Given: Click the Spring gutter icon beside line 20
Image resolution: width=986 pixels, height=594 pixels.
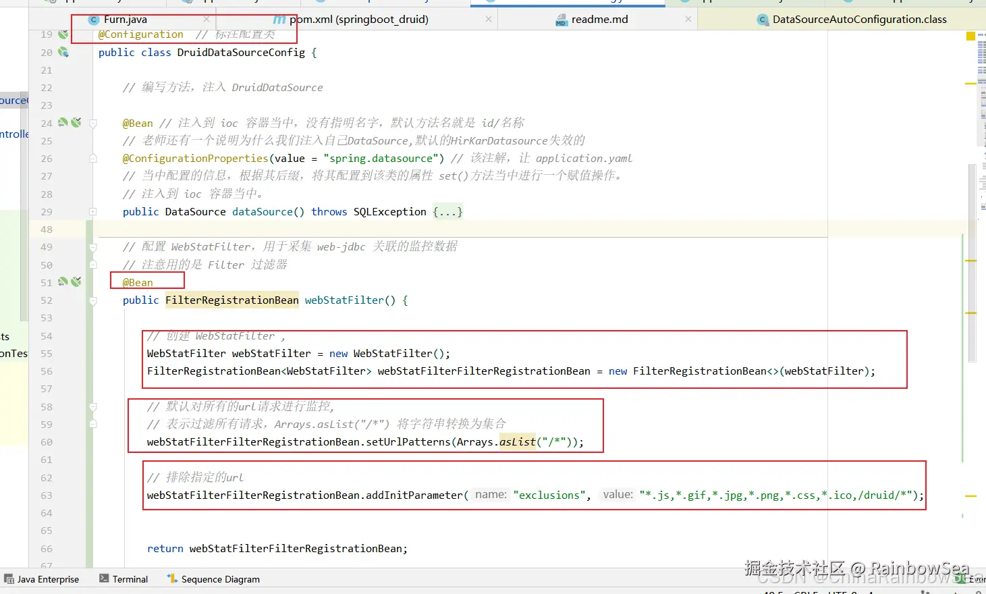Looking at the screenshot, I should point(63,52).
